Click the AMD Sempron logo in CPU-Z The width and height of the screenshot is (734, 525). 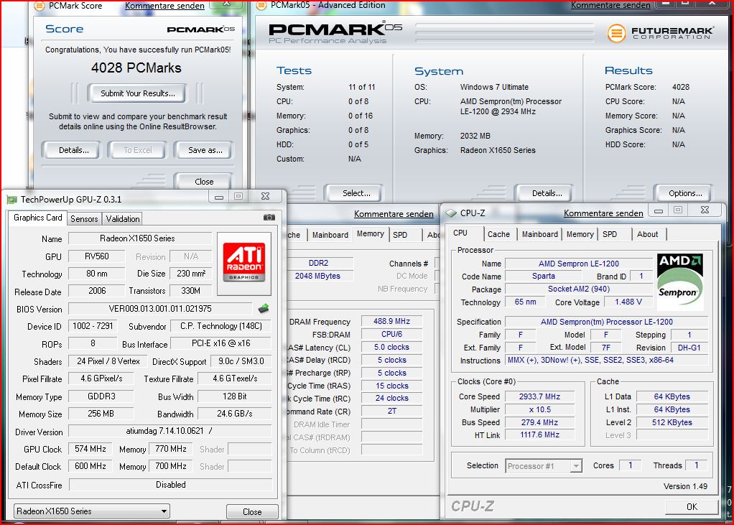pyautogui.click(x=679, y=282)
